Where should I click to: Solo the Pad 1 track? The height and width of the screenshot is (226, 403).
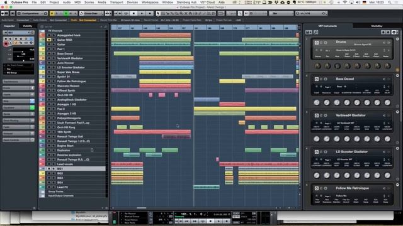point(54,49)
